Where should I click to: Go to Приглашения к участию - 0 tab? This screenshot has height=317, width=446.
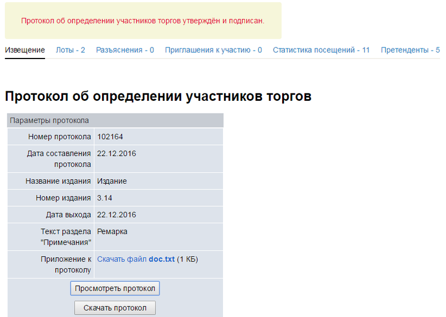pos(214,50)
